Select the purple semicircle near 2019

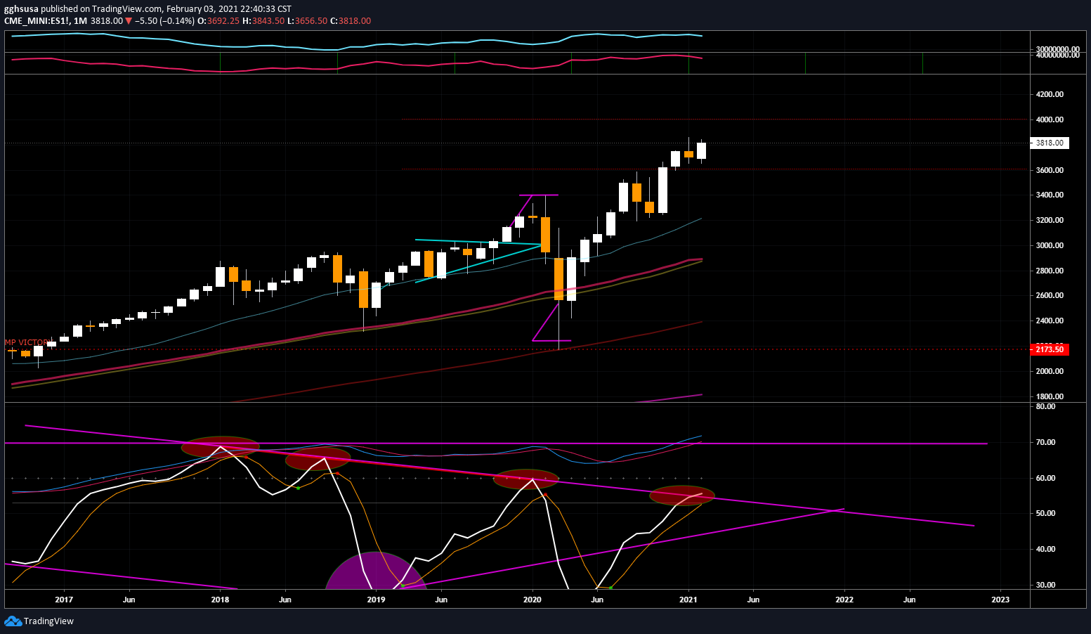coord(376,570)
